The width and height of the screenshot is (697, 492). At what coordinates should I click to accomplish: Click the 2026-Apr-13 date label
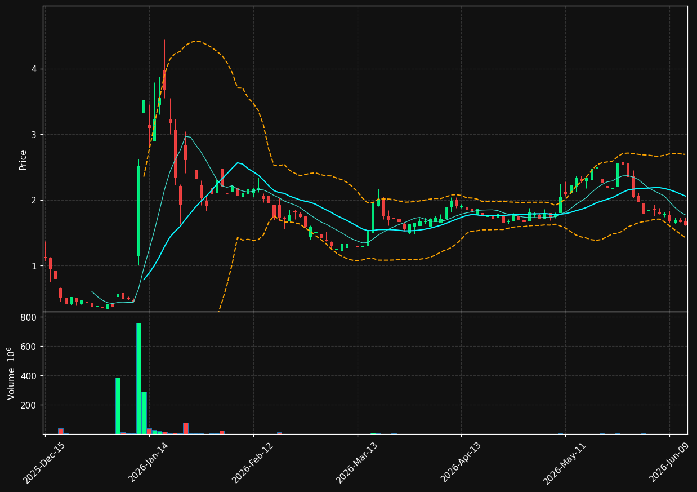(x=461, y=463)
